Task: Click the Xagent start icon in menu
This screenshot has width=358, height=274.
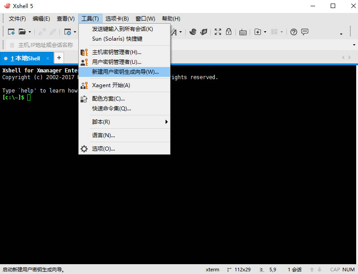Action: tap(84, 85)
